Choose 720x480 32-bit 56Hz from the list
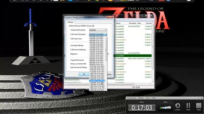Screen dimensions: 204x114 97,44
